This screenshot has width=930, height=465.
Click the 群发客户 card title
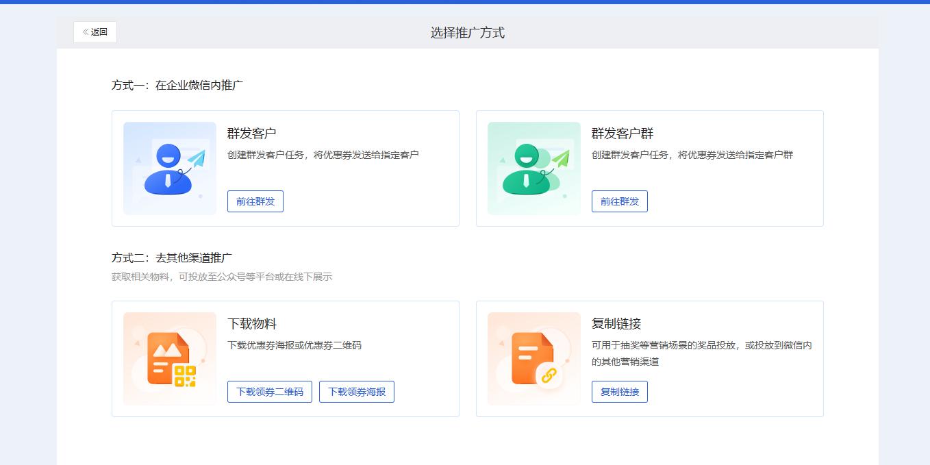click(x=252, y=134)
